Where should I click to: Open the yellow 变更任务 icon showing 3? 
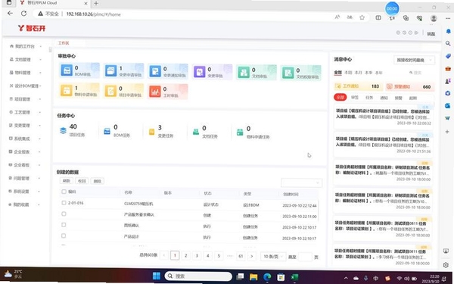pos(151,132)
